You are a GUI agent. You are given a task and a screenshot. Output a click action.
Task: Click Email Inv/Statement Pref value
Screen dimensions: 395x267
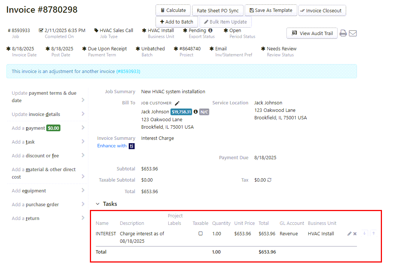click(221, 48)
